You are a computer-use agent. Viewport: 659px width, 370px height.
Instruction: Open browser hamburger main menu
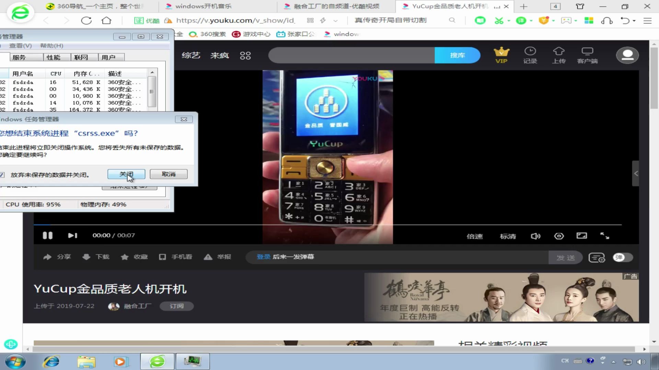click(x=647, y=21)
